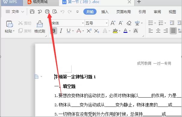Click the Save icon in quick toolbar
The width and height of the screenshot is (182, 117).
32,12
